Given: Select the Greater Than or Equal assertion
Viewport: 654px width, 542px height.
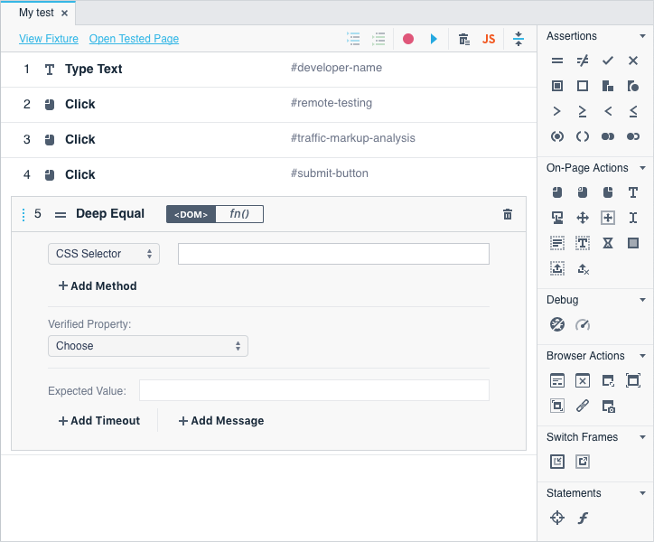Looking at the screenshot, I should coord(583,111).
